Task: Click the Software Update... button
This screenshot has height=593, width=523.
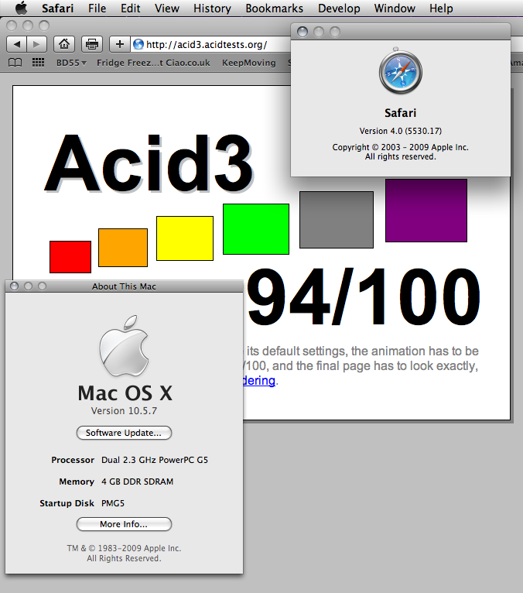Action: [124, 433]
